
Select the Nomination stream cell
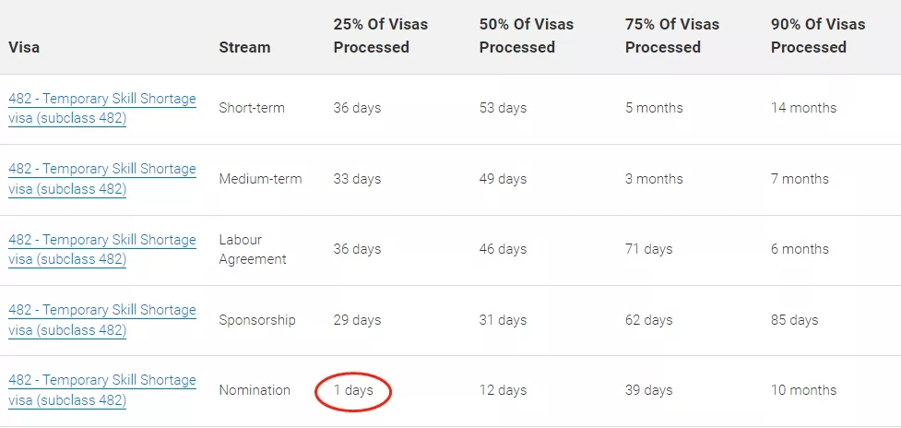(255, 390)
